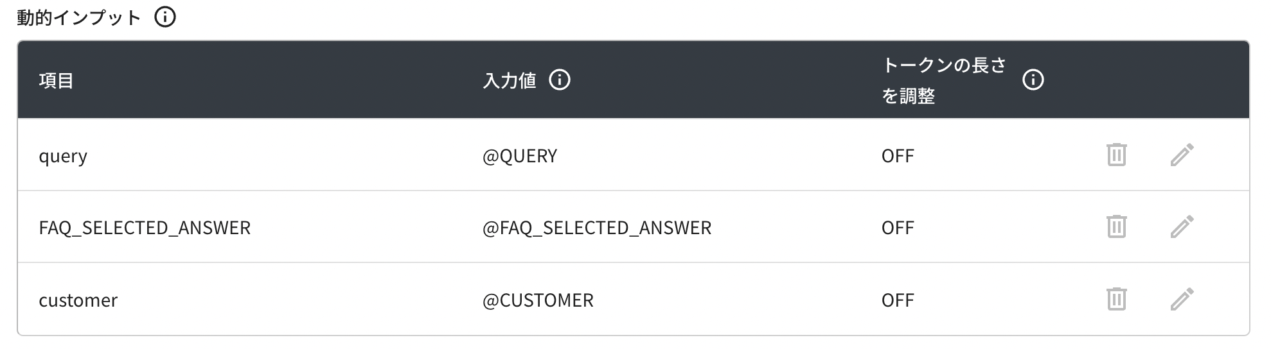Select the FAQ_SELECTED_ANSWER item name
This screenshot has width=1271, height=349.
coord(145,228)
